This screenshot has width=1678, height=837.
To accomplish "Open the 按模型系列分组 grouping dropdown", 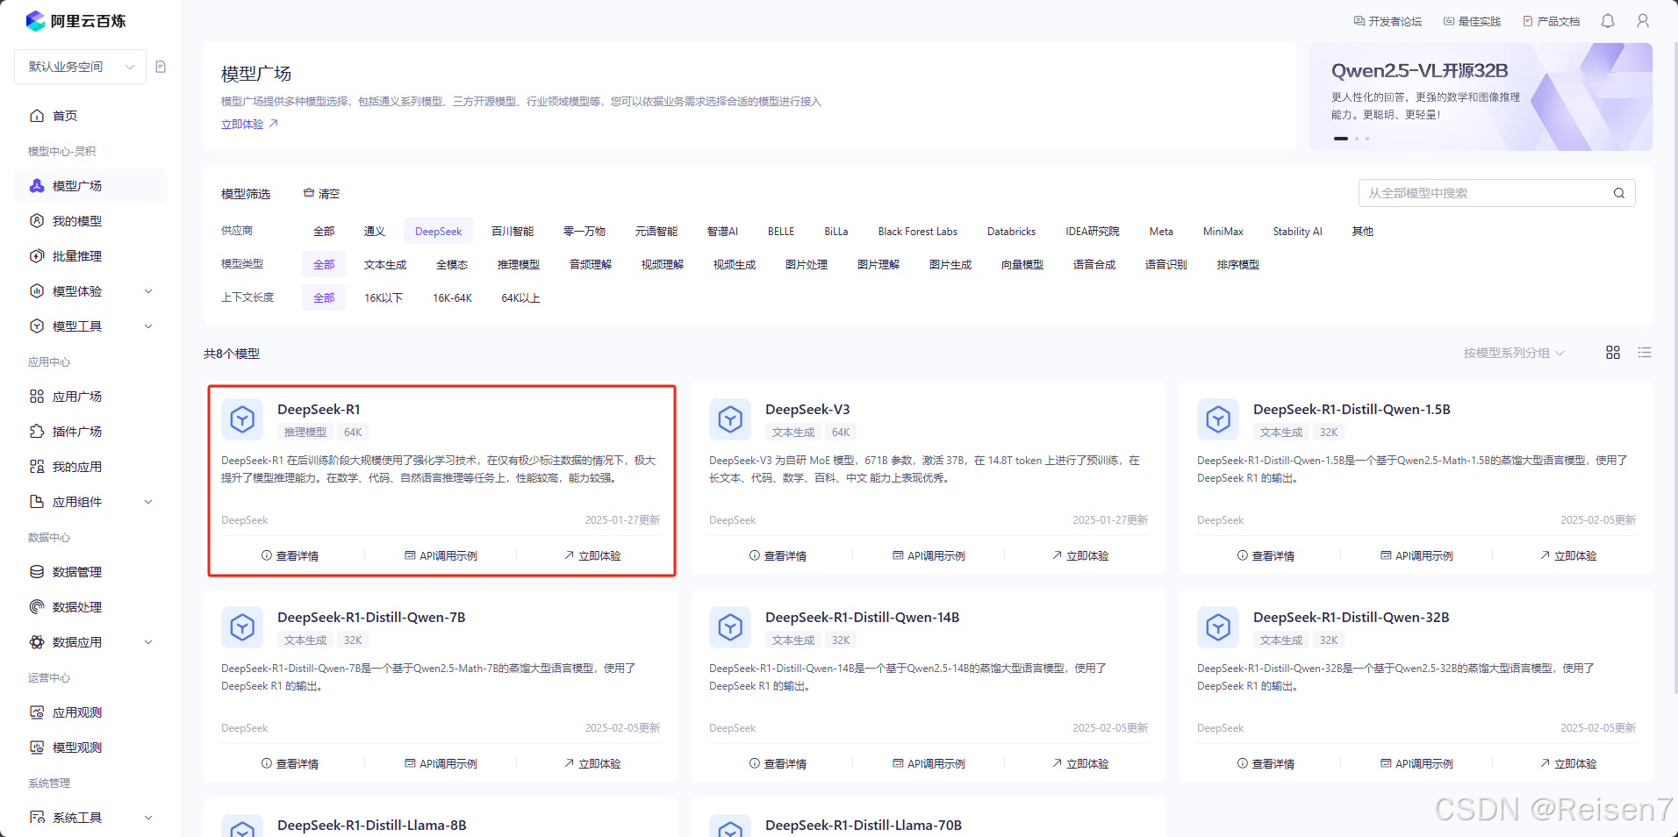I will pyautogui.click(x=1513, y=353).
